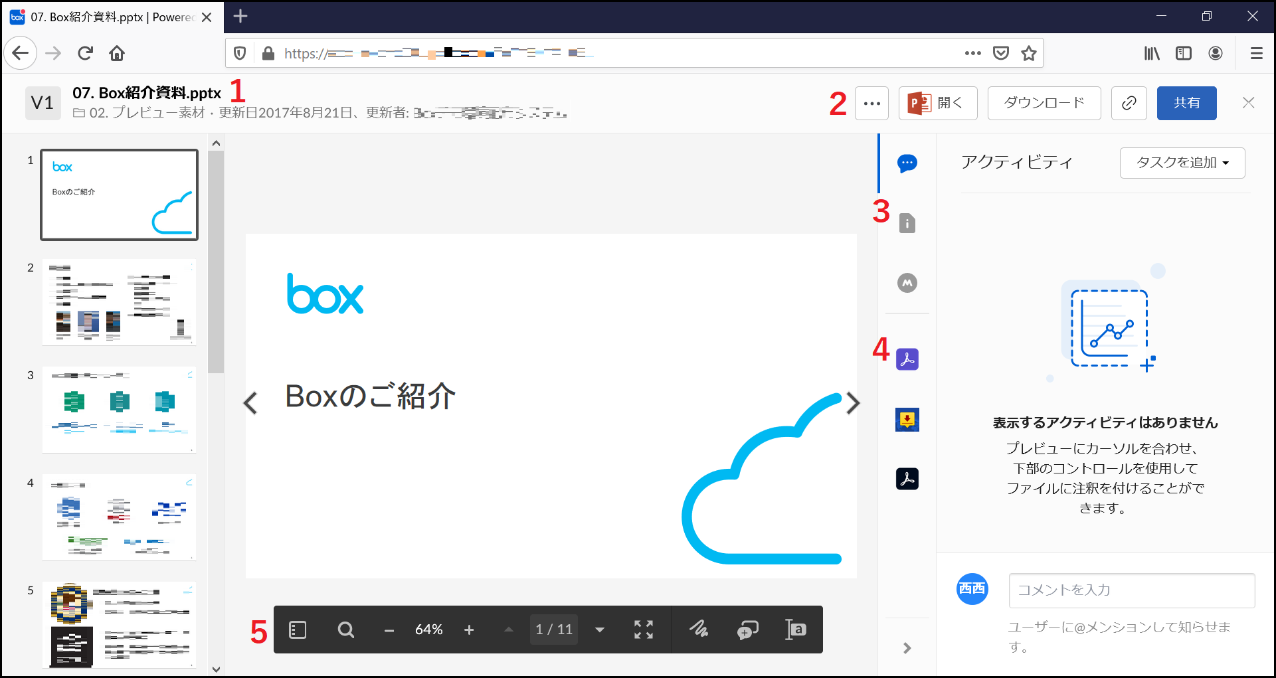Select the point comment annotation tool

(748, 630)
